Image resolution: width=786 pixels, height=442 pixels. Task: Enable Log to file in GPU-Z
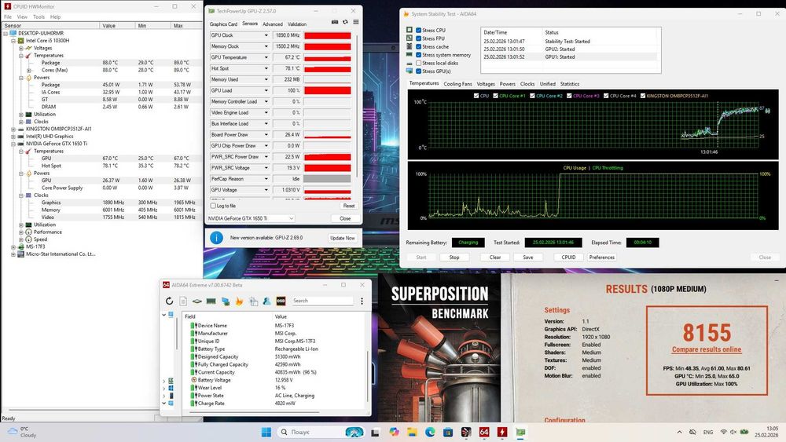click(x=213, y=206)
